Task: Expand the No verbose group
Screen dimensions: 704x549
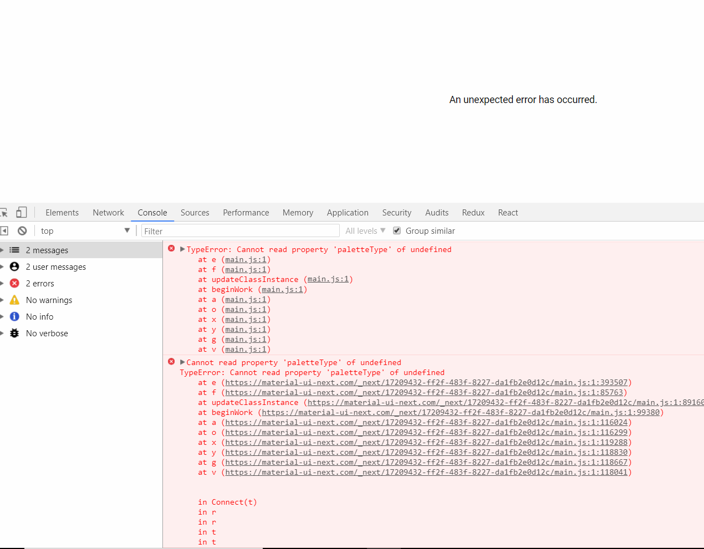Action: (x=2, y=333)
